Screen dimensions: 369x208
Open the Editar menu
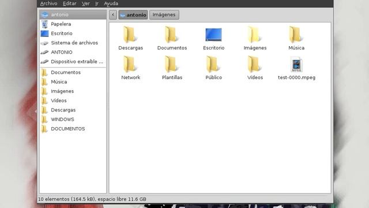pyautogui.click(x=69, y=3)
